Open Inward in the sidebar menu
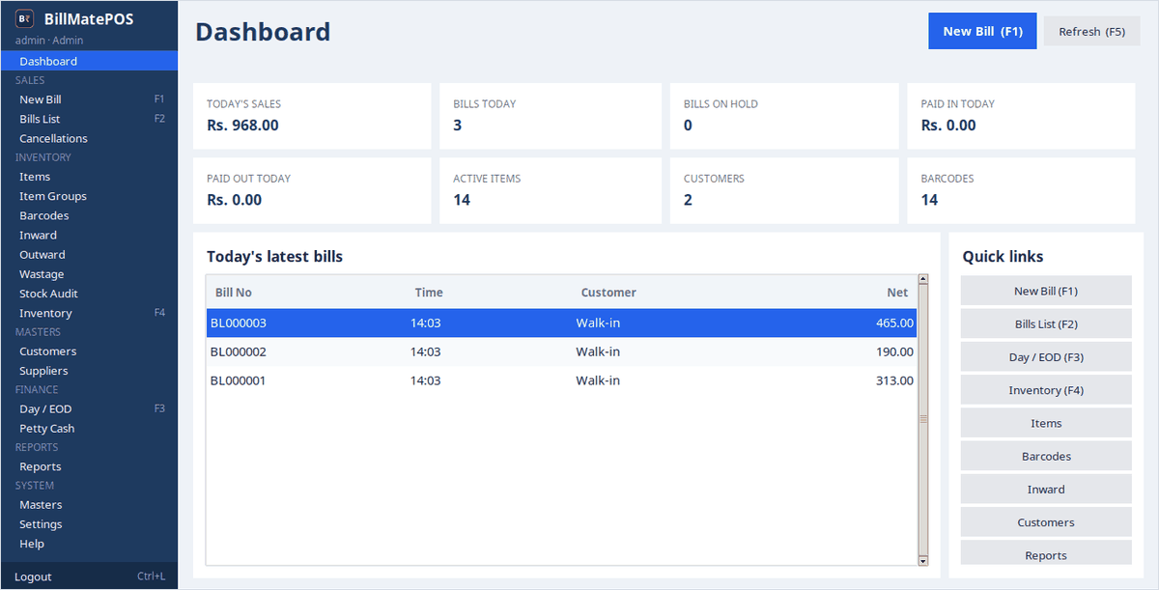The width and height of the screenshot is (1159, 590). coord(89,235)
